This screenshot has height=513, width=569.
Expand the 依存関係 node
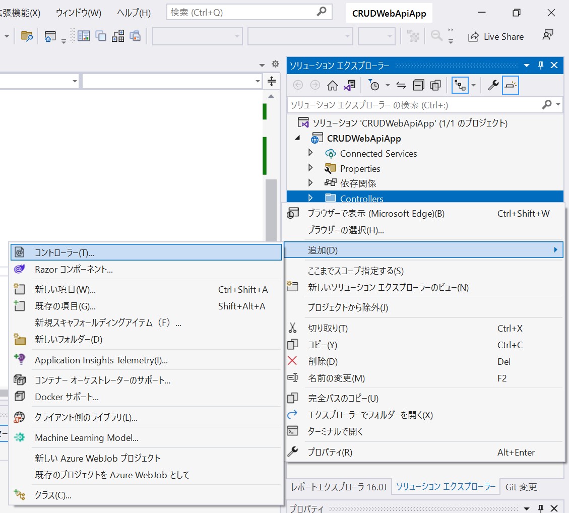tap(310, 182)
